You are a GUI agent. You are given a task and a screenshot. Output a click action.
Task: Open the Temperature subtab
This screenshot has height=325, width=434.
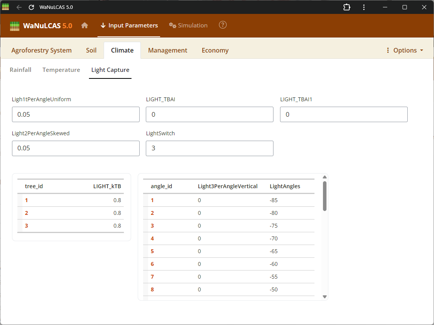61,70
